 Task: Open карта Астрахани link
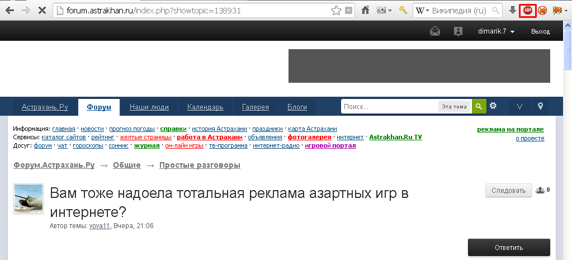click(313, 129)
